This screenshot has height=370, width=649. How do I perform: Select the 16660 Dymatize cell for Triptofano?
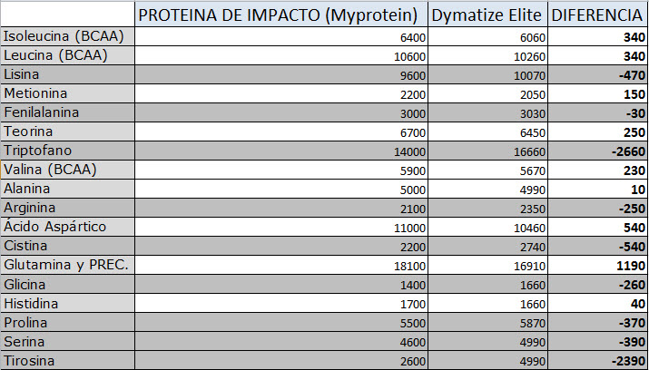[527, 151]
